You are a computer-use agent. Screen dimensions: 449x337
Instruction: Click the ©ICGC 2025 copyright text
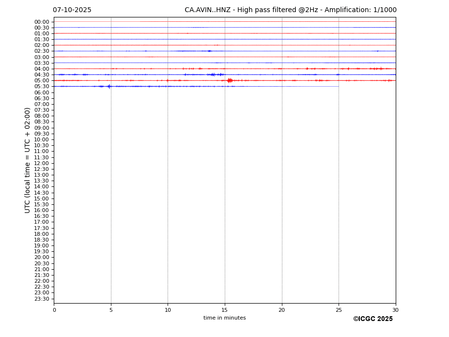pyautogui.click(x=372, y=319)
